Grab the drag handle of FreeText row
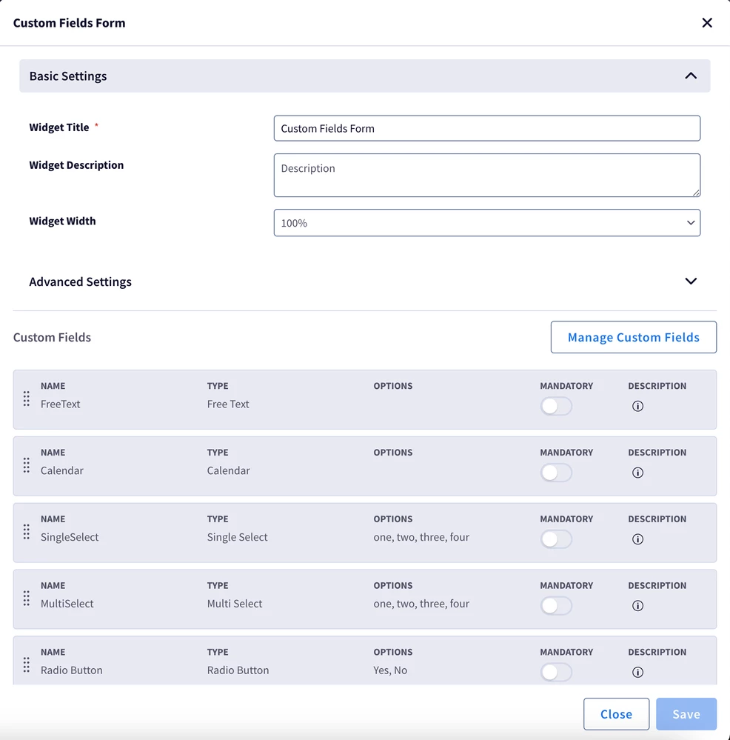730x740 pixels. (27, 399)
